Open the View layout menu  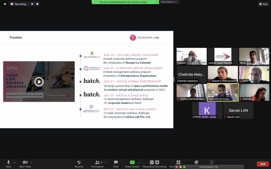[x=263, y=4]
